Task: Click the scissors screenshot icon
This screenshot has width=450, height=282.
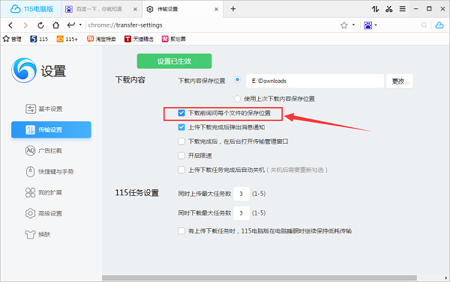Action: click(x=388, y=9)
